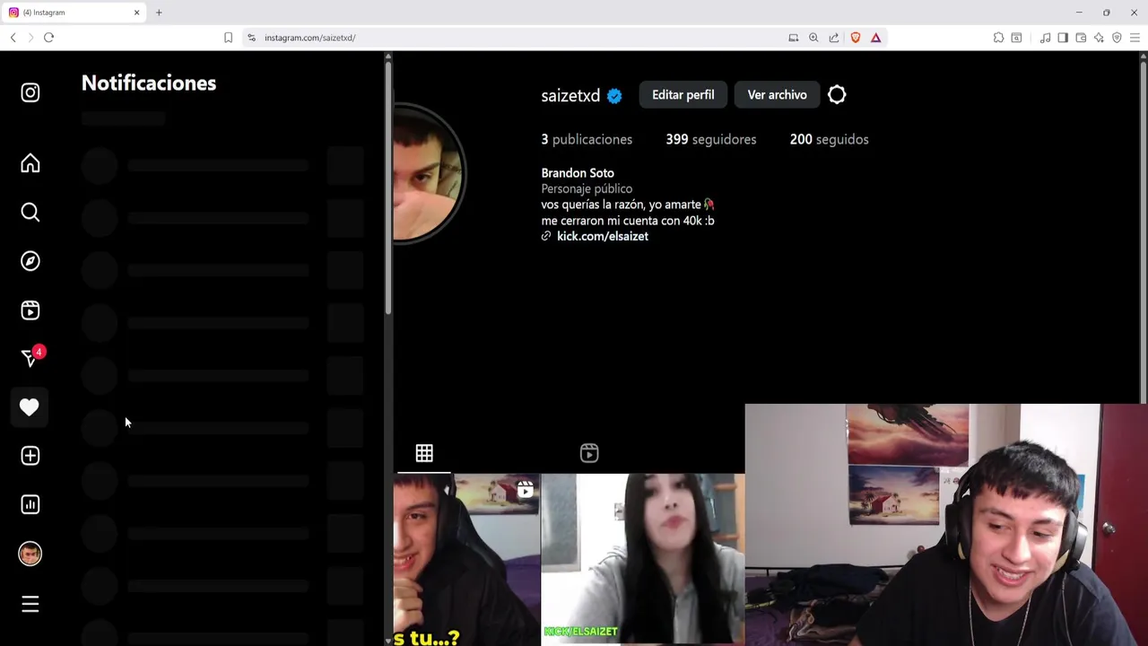Open the Dashboard insights chart icon
The width and height of the screenshot is (1148, 646).
click(x=30, y=504)
